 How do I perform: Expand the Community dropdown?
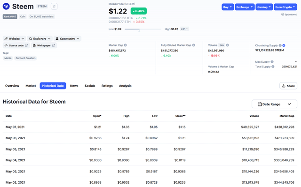pos(67,38)
